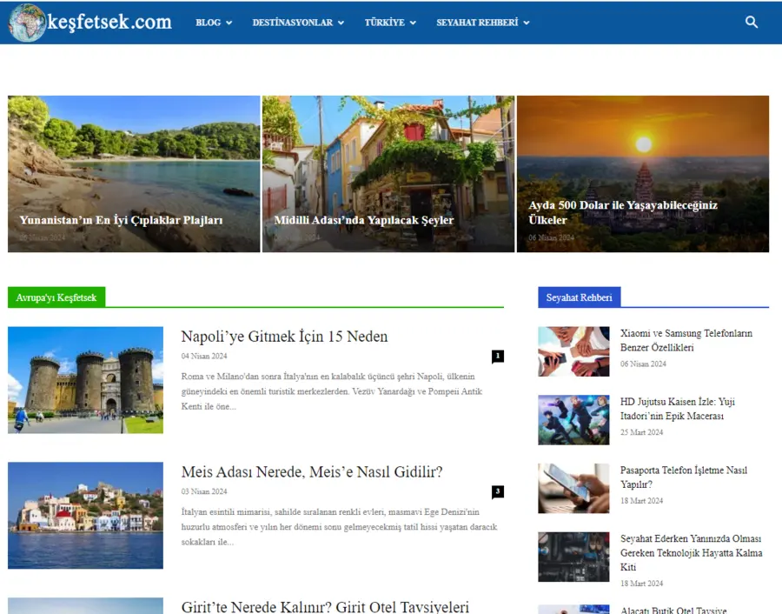This screenshot has height=614, width=782.
Task: Open Seyahat Ederken Teknolojik Hayatta Kalma Kiti
Action: tap(692, 552)
